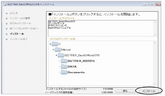Collapse the Marvel folder node

(53, 50)
